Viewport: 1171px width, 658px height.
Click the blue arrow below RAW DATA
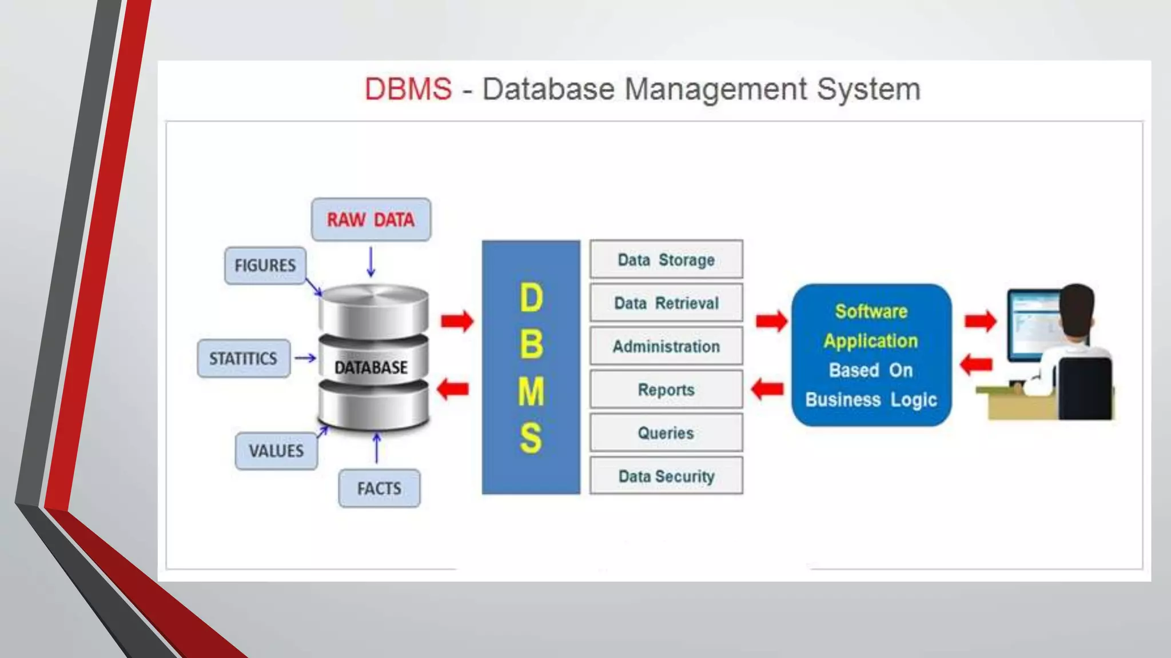click(371, 262)
